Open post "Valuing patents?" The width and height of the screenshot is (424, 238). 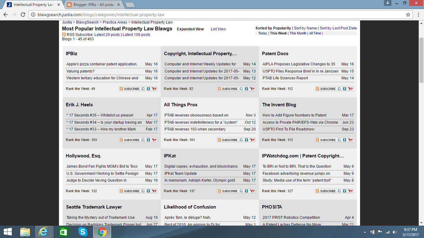click(80, 71)
